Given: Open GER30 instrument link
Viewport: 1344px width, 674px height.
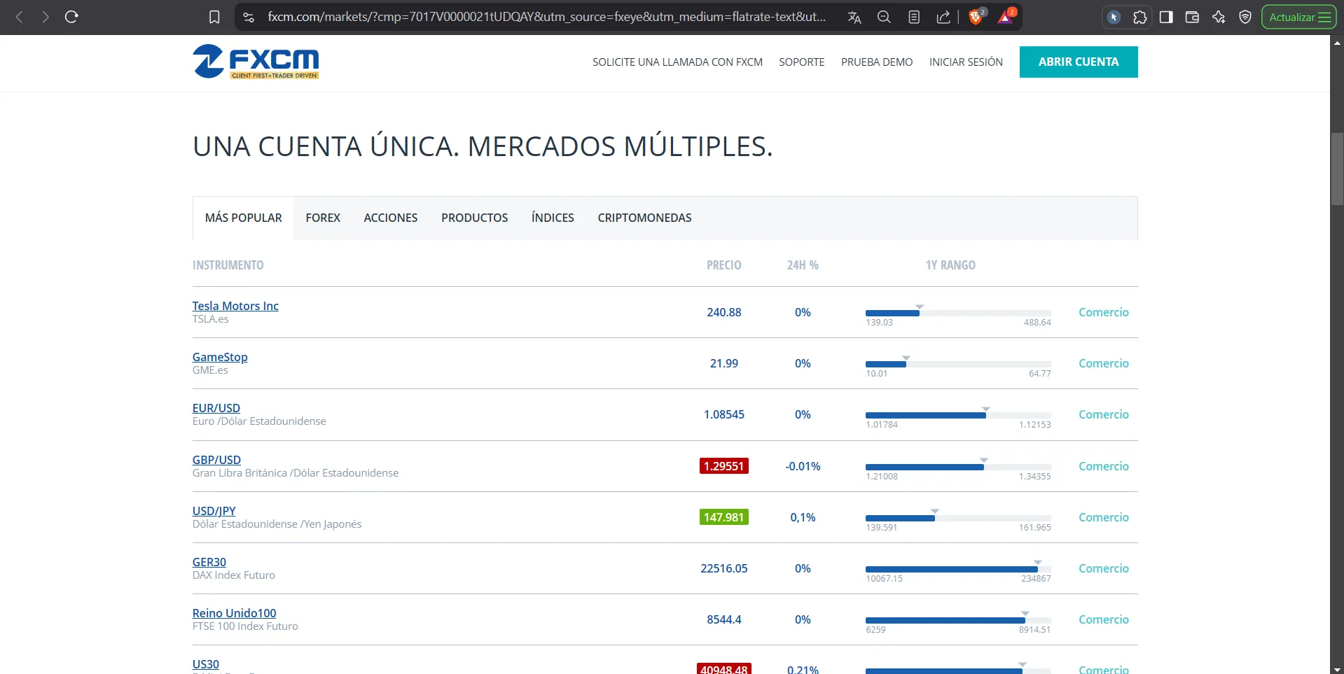Looking at the screenshot, I should 209,562.
